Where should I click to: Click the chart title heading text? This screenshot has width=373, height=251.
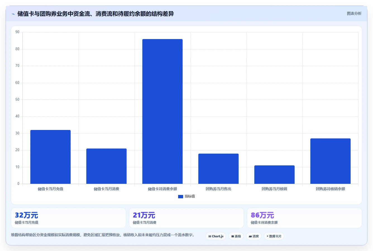tap(95, 14)
